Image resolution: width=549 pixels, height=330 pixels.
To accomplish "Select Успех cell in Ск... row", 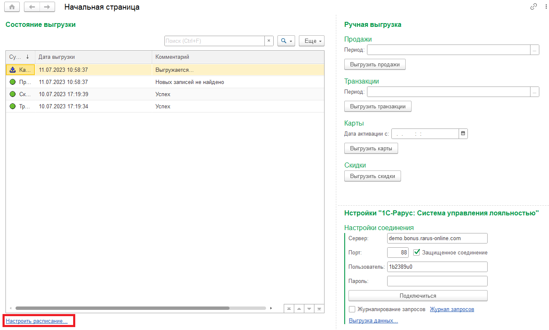I will 238,94.
